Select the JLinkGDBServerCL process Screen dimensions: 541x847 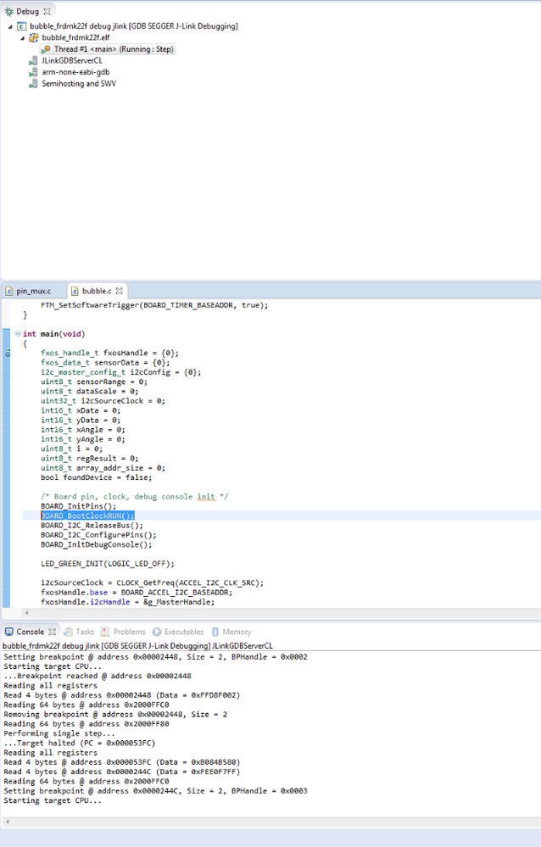(72, 60)
